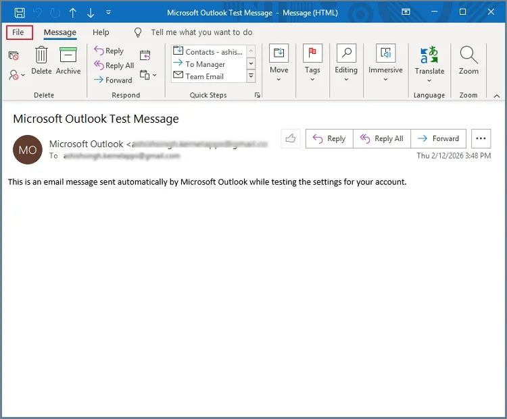
Task: Click the Ignore conversation icon
Action: [x=14, y=56]
